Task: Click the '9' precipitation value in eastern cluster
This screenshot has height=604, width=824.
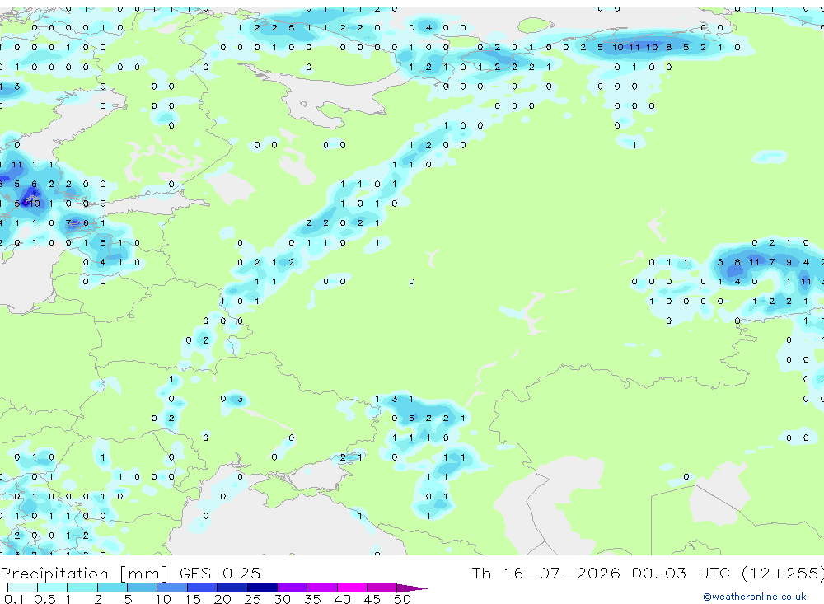Action: 789,262
